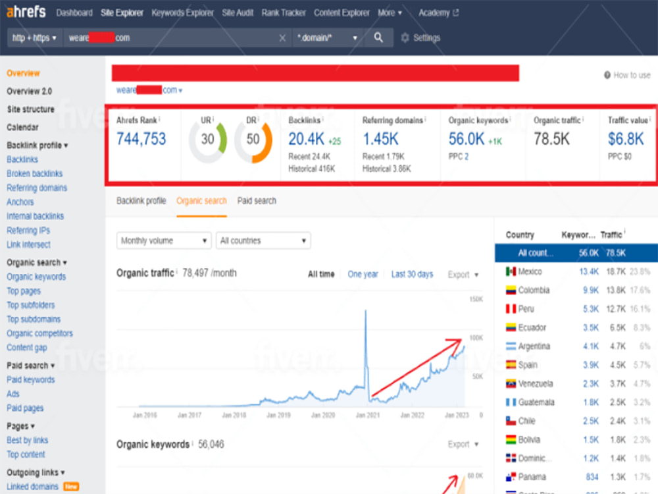Switch to the Paid search tab
The height and width of the screenshot is (494, 658).
(x=257, y=201)
